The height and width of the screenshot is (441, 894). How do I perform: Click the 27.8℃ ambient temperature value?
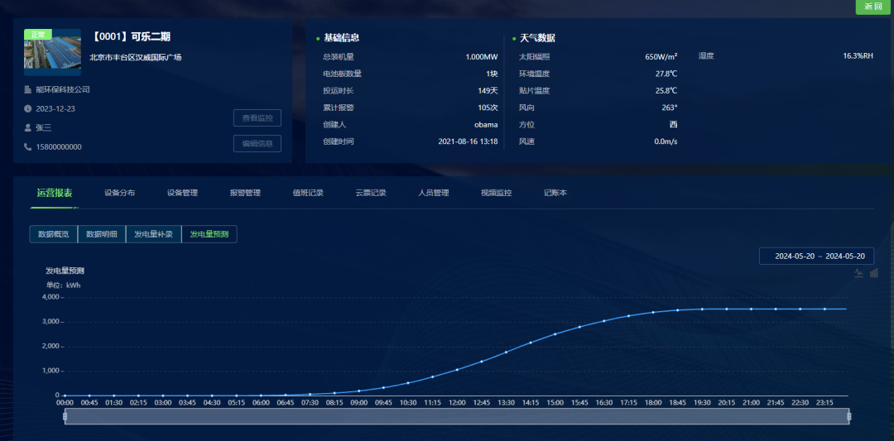pyautogui.click(x=666, y=74)
